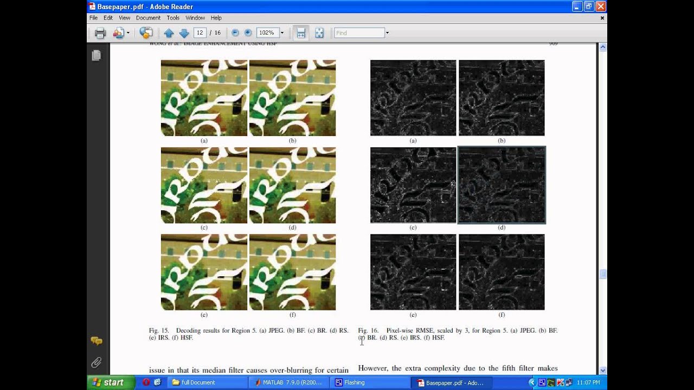Click the Opera quick launch icon

click(x=146, y=382)
